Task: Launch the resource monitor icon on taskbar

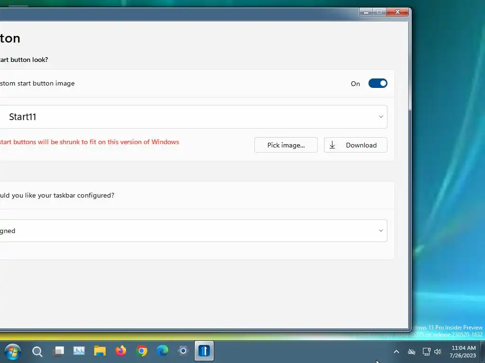Action: click(x=79, y=351)
